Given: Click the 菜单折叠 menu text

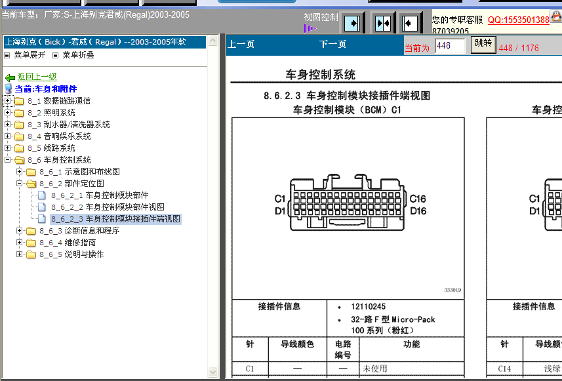Looking at the screenshot, I should pos(78,55).
